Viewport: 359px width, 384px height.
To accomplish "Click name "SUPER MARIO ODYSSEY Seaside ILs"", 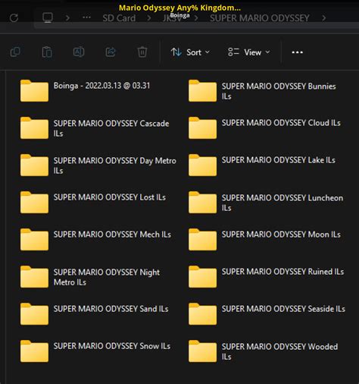I will click(x=283, y=309).
